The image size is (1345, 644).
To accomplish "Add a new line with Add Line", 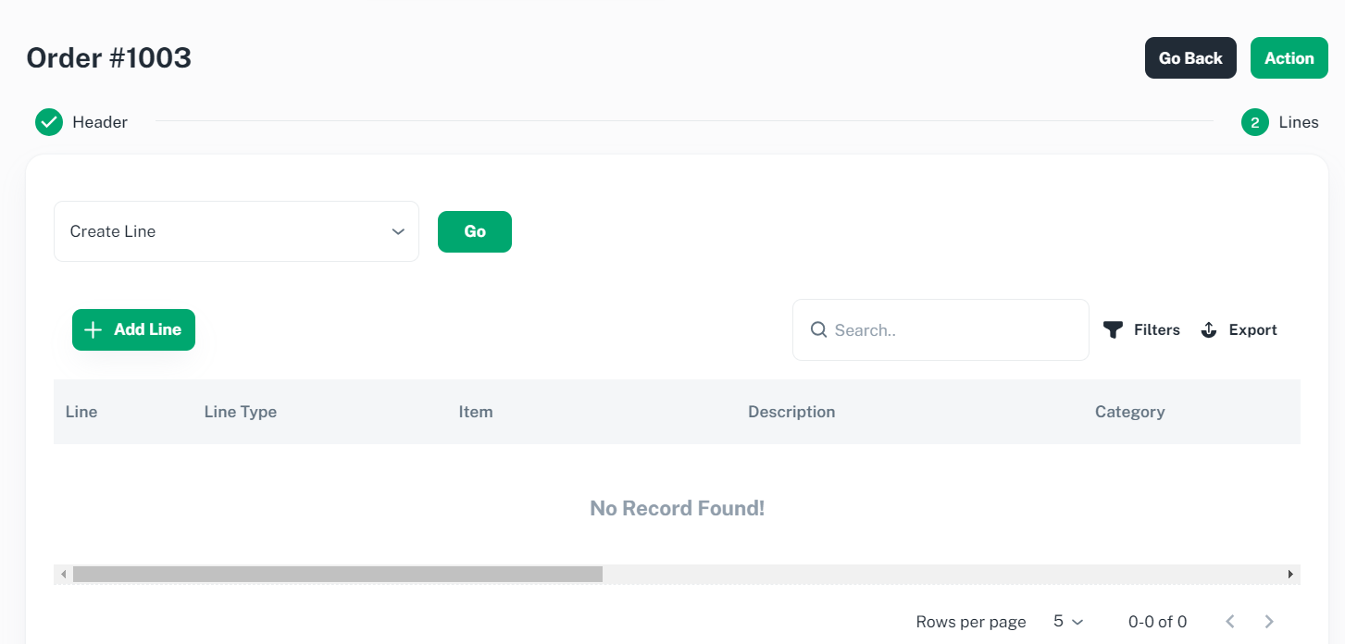I will (133, 329).
